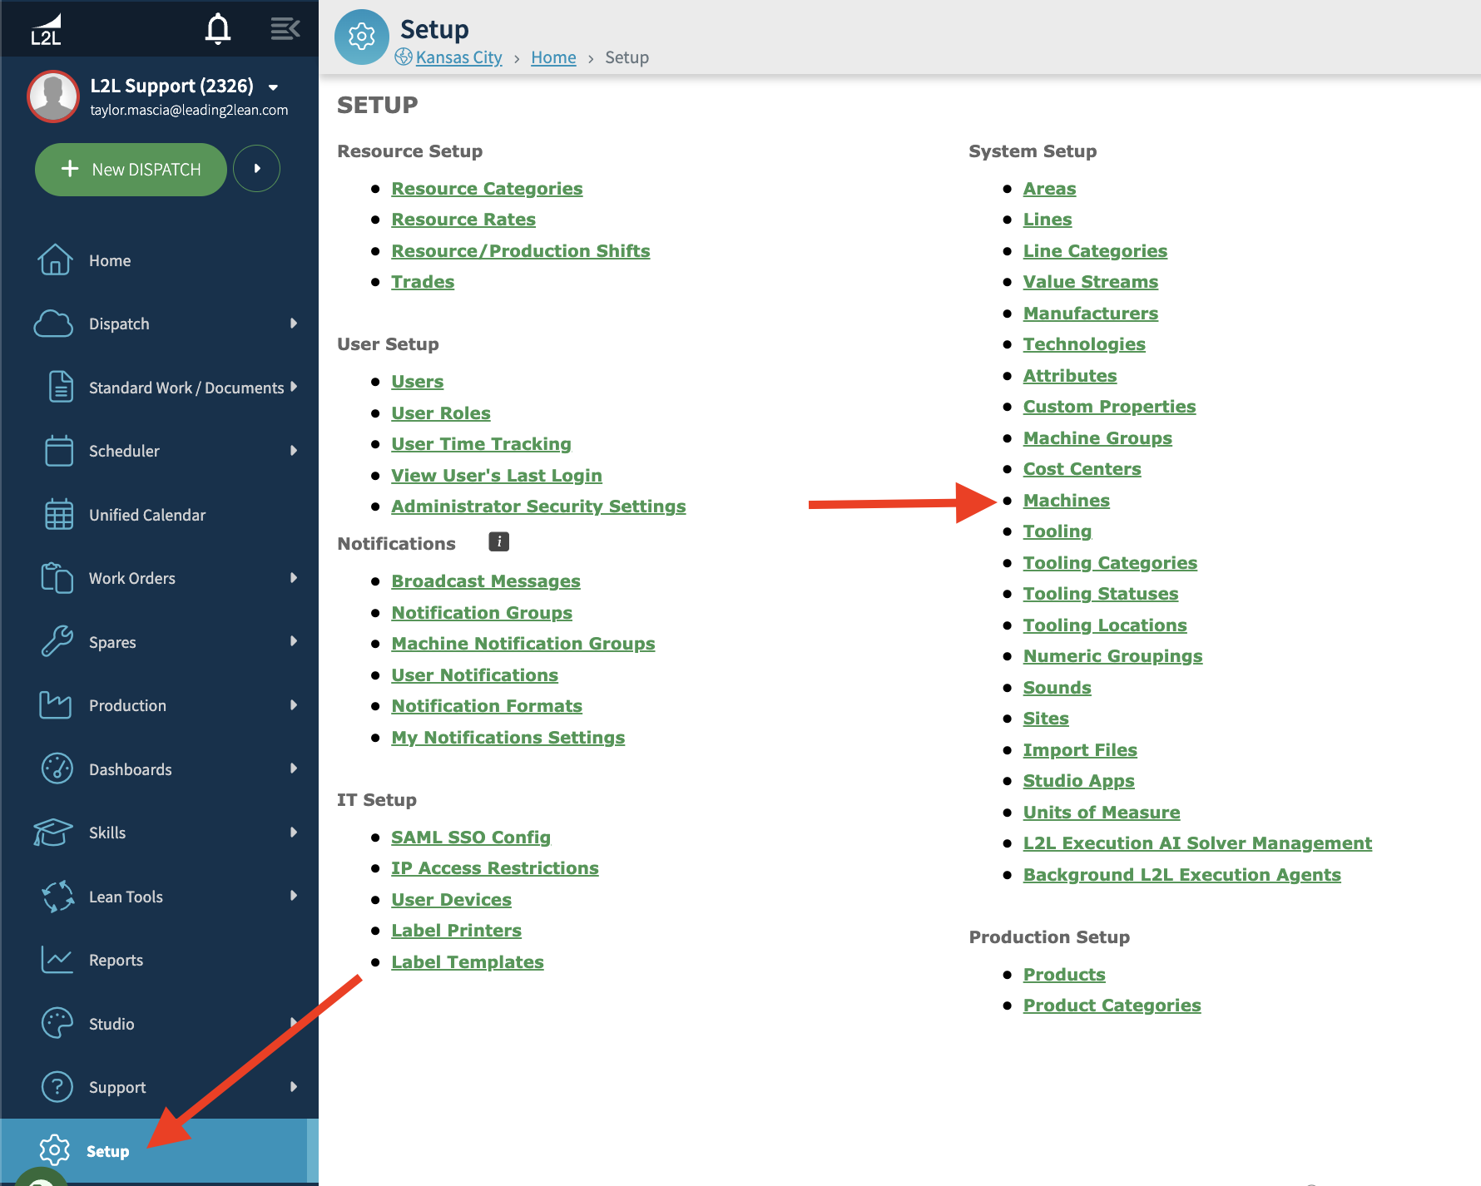Click the Setup header gear icon
The width and height of the screenshot is (1481, 1186).
point(362,37)
